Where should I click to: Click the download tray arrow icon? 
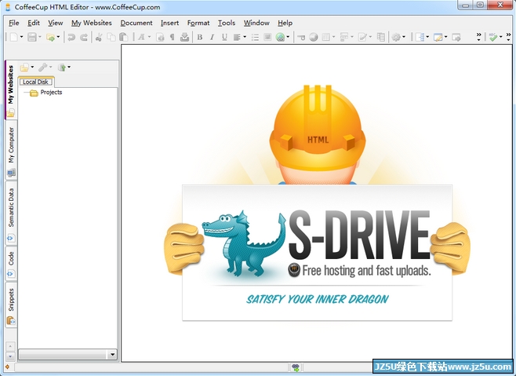(184, 37)
